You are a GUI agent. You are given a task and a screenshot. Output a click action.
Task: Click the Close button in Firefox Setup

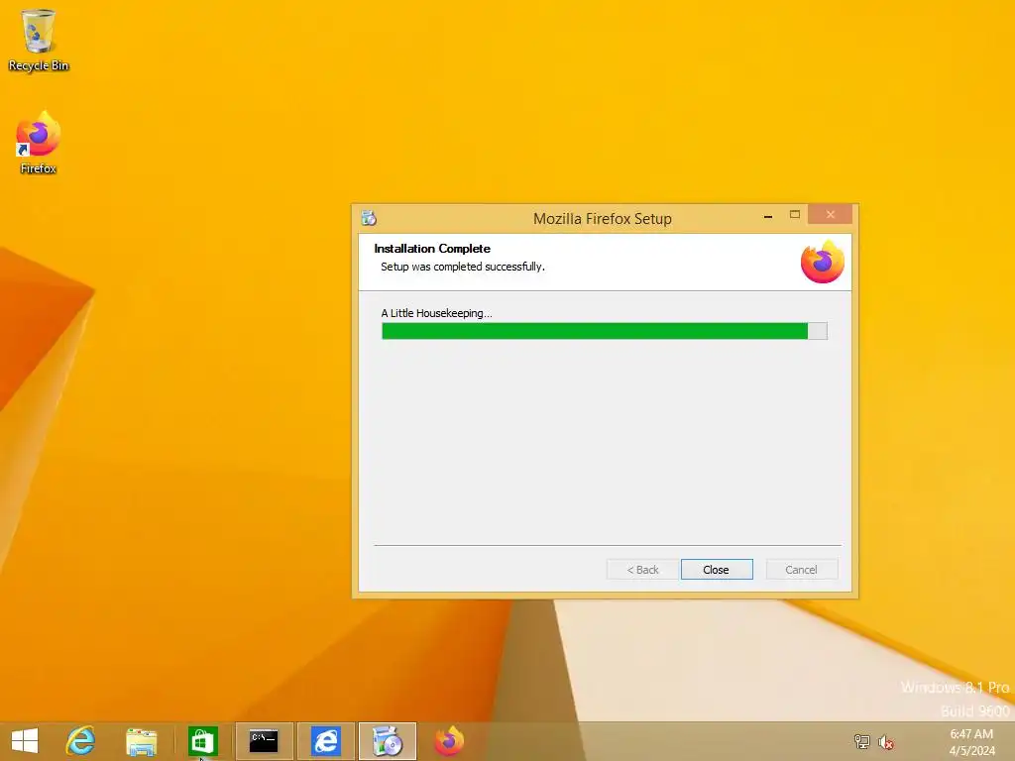pyautogui.click(x=717, y=570)
